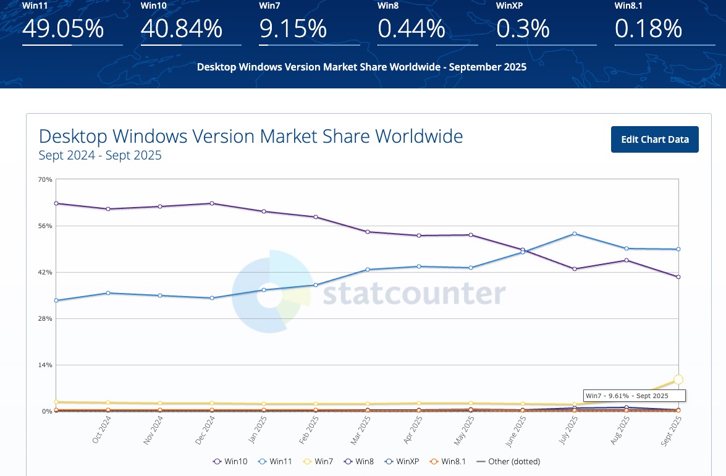Viewport: 726px width, 476px height.
Task: Click the highlighted Win7 Sept 2025 data point
Action: click(678, 380)
